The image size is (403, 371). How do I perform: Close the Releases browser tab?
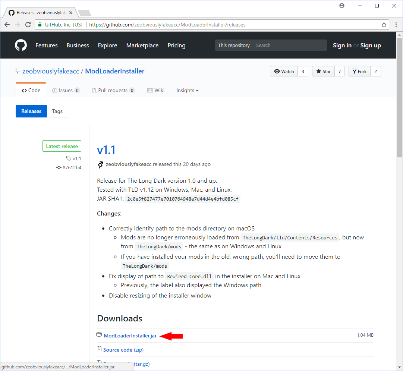point(71,13)
